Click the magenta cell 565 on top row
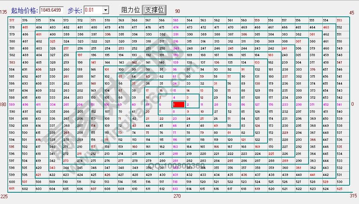 [175, 20]
